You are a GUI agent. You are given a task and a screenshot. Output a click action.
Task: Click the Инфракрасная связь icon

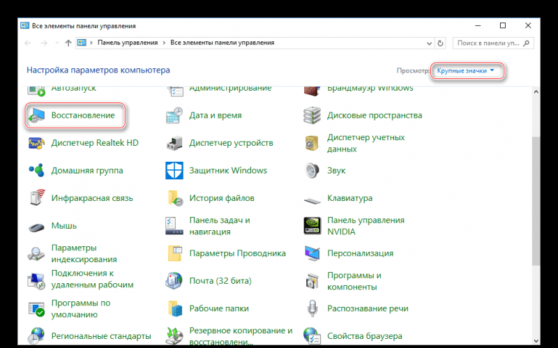tap(36, 198)
